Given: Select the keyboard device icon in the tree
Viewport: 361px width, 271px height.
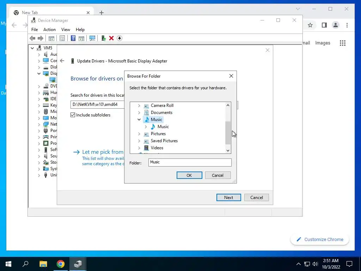Looking at the screenshot, I should (x=46, y=105).
